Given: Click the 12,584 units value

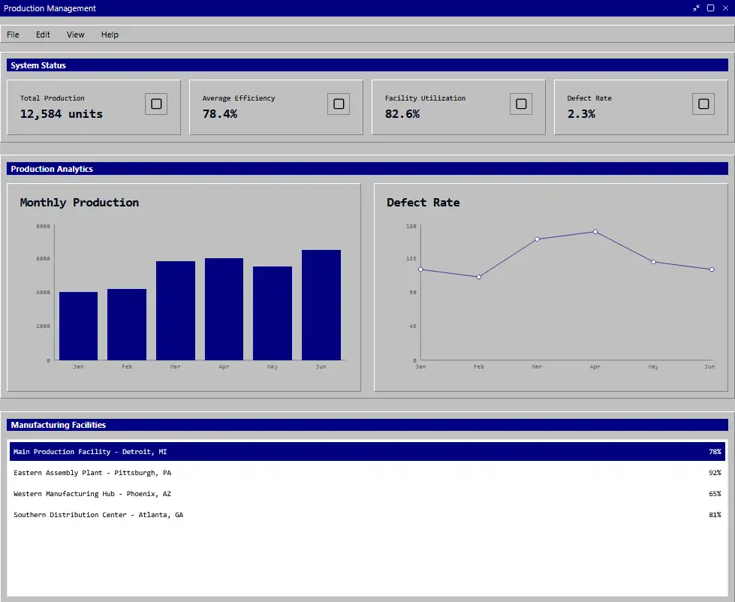Looking at the screenshot, I should pyautogui.click(x=62, y=114).
